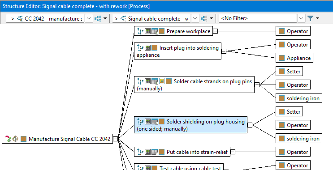Viewport: 333px width, 170px height.
Task: Click the structure icon inside the Signal cable complete field
Action: (123, 19)
